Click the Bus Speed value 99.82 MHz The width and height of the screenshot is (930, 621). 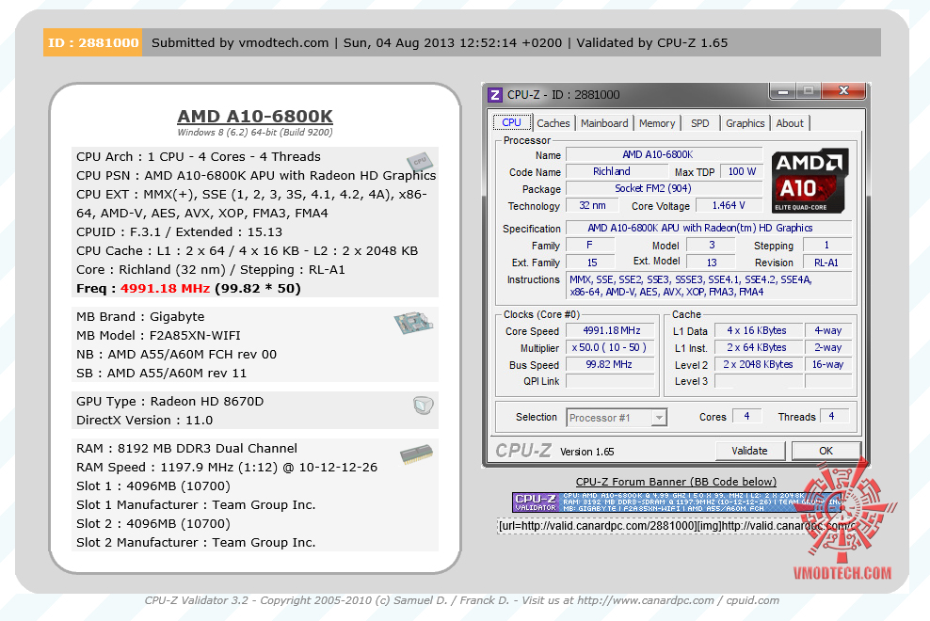coord(610,364)
